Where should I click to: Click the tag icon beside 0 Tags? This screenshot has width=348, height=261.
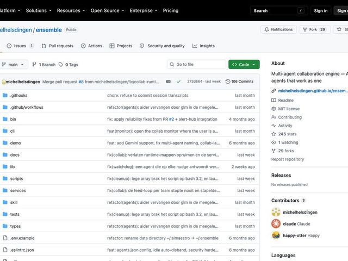point(61,65)
